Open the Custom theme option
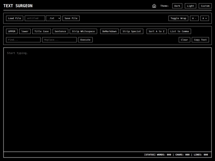 [205, 6]
